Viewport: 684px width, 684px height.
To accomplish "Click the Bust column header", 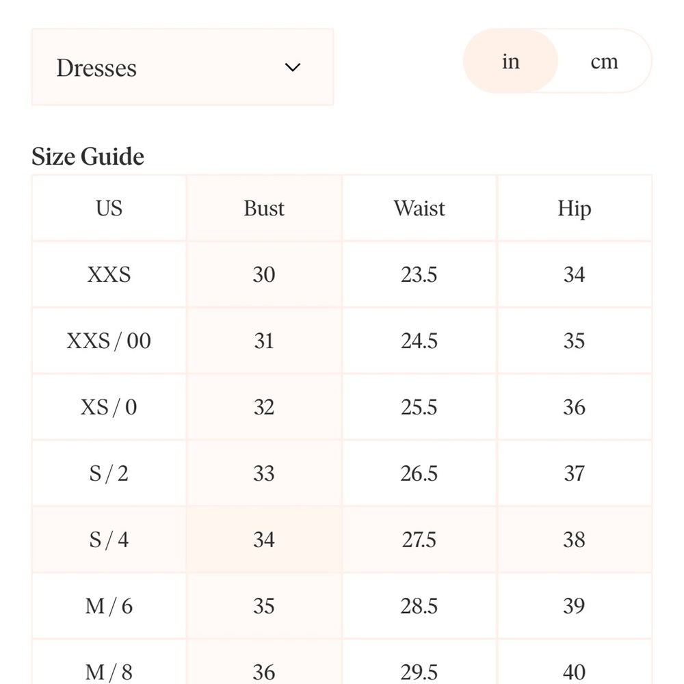I will (x=264, y=208).
